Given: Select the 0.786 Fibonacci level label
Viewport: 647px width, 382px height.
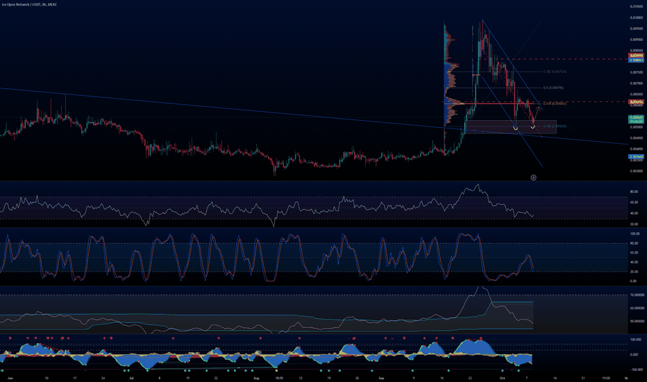Looking at the screenshot, I should pos(555,126).
